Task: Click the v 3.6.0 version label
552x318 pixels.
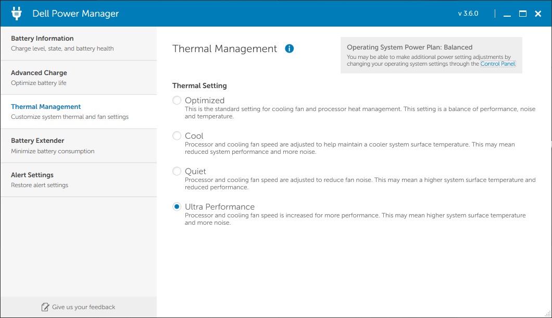Action: (468, 14)
